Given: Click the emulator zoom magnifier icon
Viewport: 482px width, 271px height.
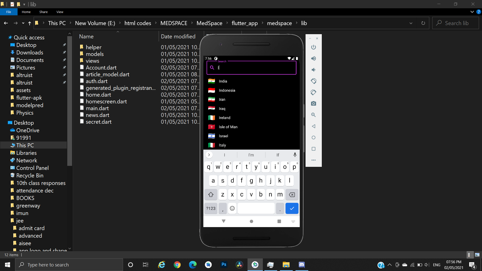Looking at the screenshot, I should pos(313,115).
